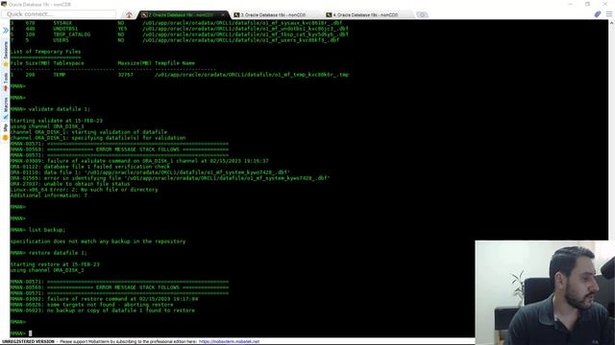This screenshot has height=345, width=615.
Task: Click the ORA-27037 unable to obtain file status line
Action: click(70, 184)
